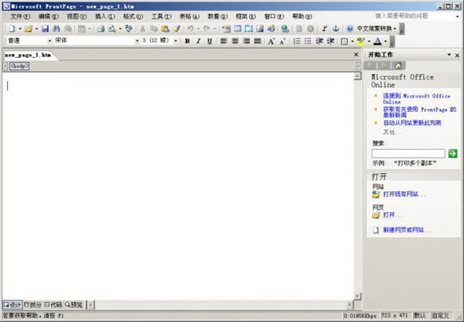The width and height of the screenshot is (464, 322).
Task: Click the yellow highlight color swatch
Action: [x=360, y=42]
